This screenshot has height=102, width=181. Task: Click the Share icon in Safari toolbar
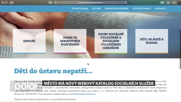pyautogui.click(x=168, y=3)
